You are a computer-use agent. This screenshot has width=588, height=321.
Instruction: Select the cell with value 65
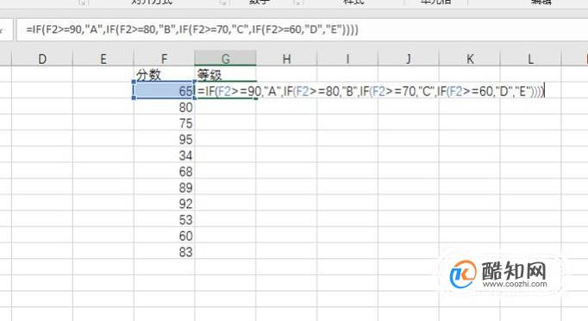pos(165,91)
